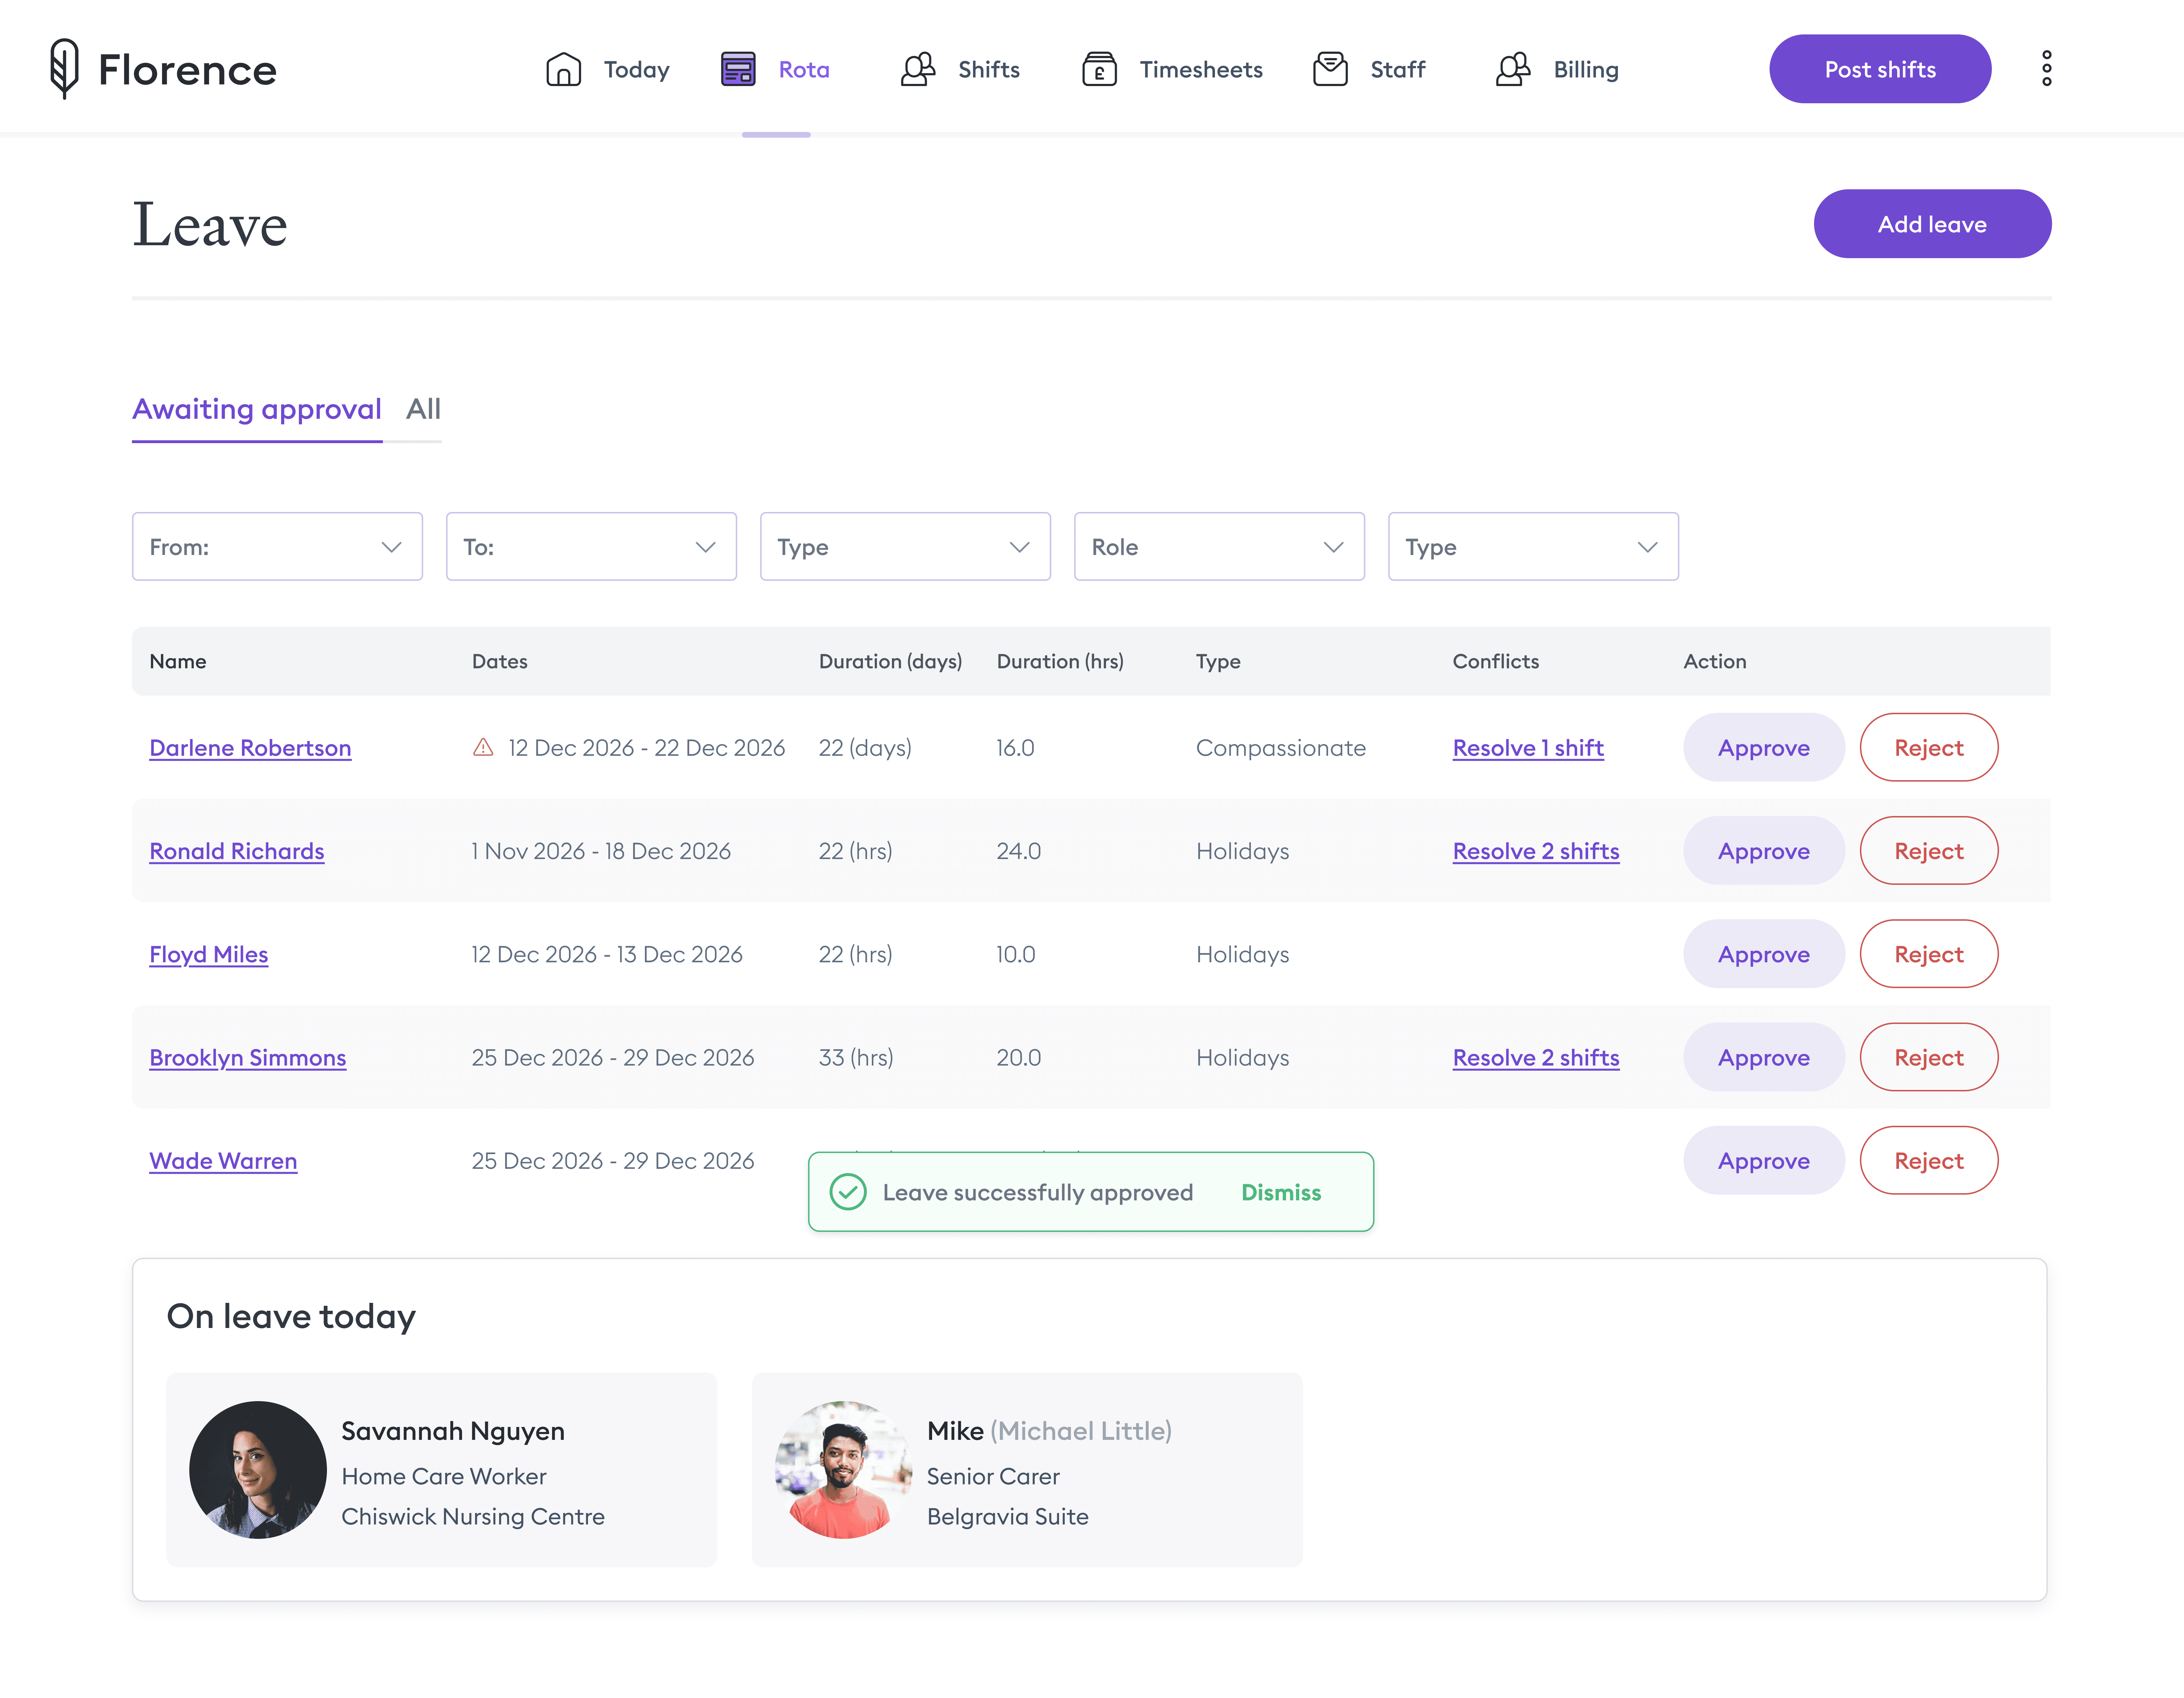Open Darlene Robertson's profile link
This screenshot has height=1698, width=2184.
click(x=250, y=748)
